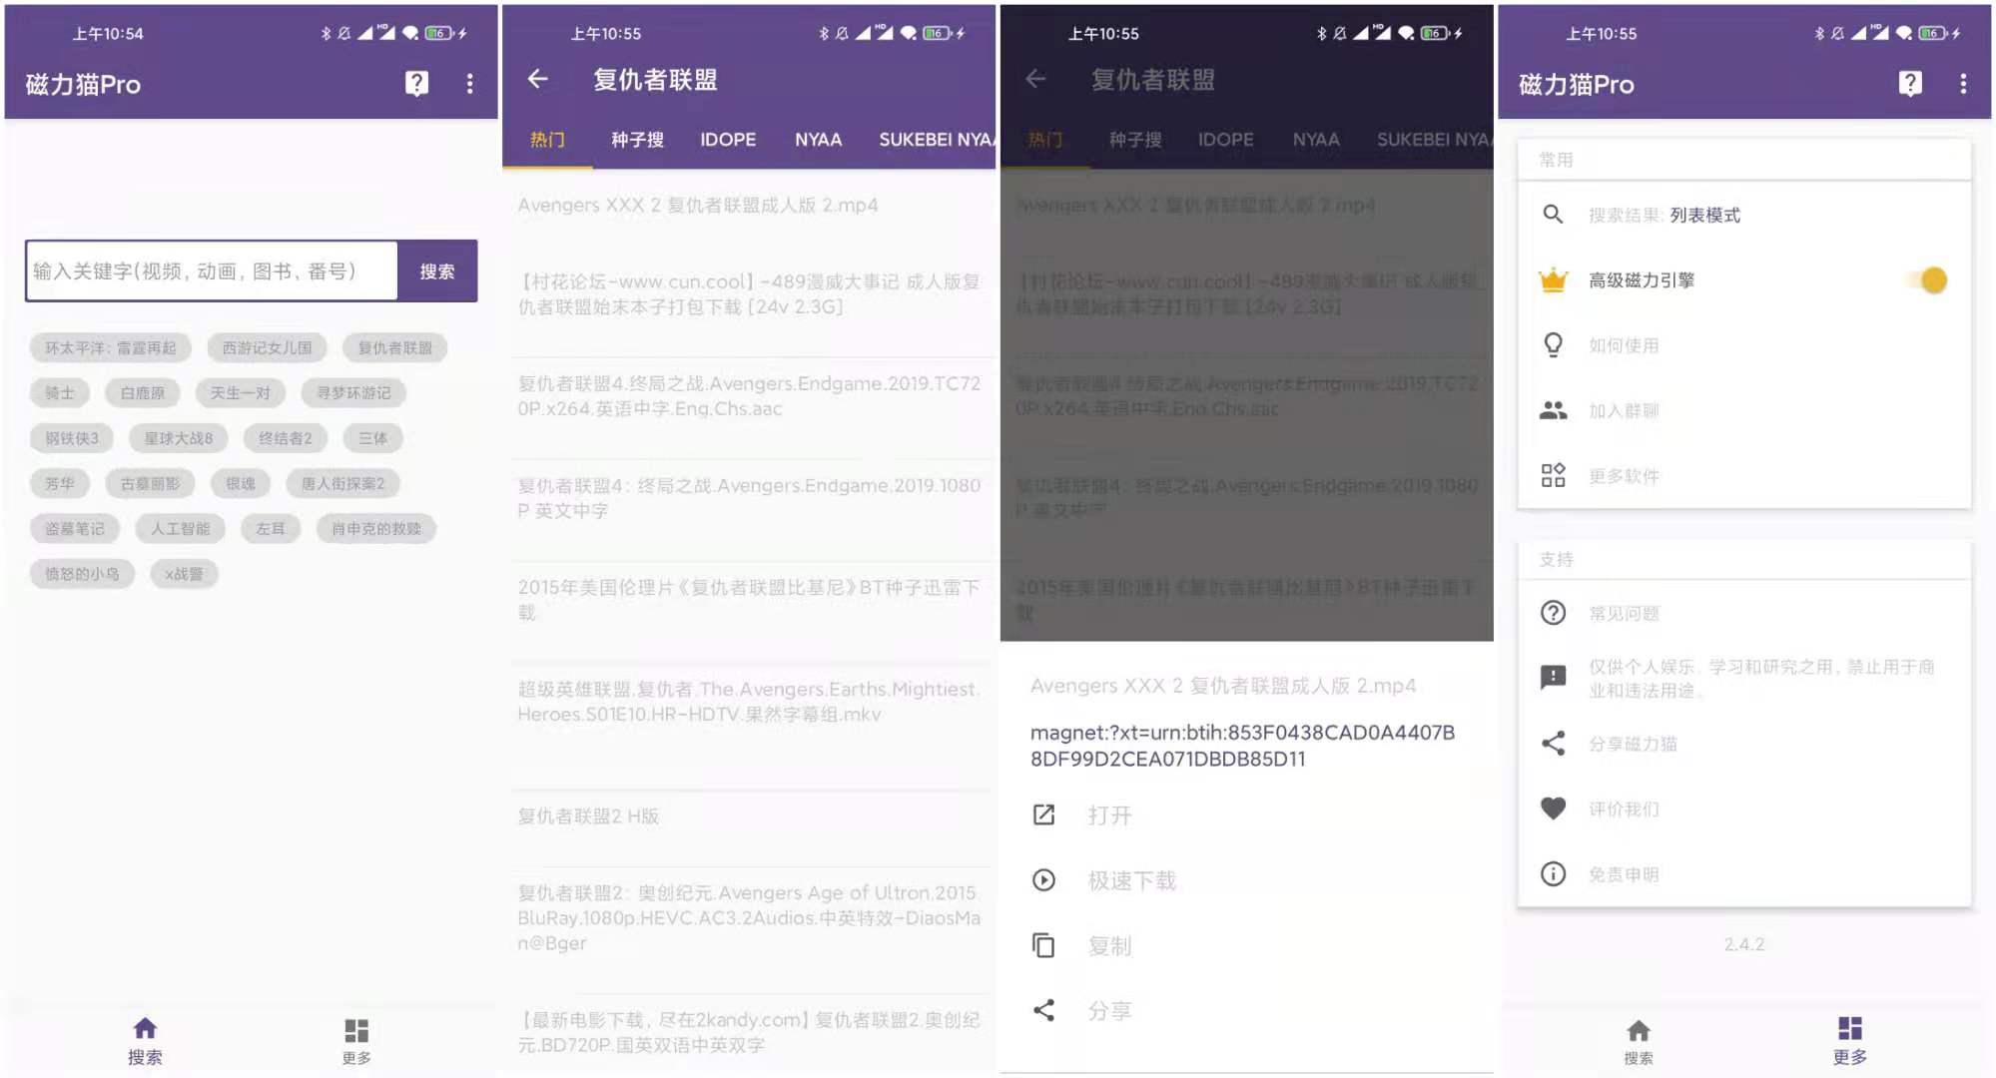Tap the 分享 share icon under the magnet link
The height and width of the screenshot is (1078, 1996).
(x=1042, y=1010)
